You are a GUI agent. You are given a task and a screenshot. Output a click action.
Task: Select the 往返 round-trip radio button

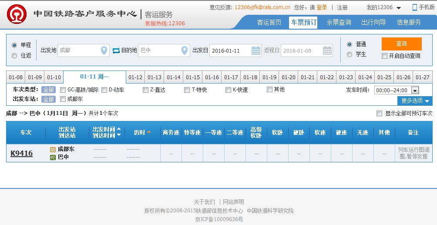(x=14, y=55)
